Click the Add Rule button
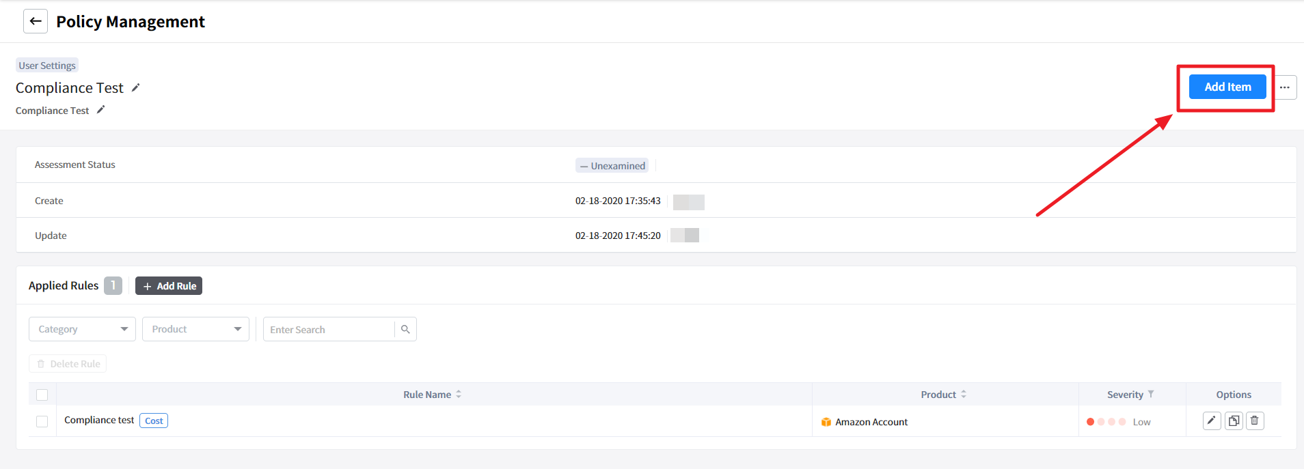This screenshot has width=1304, height=469. click(169, 286)
